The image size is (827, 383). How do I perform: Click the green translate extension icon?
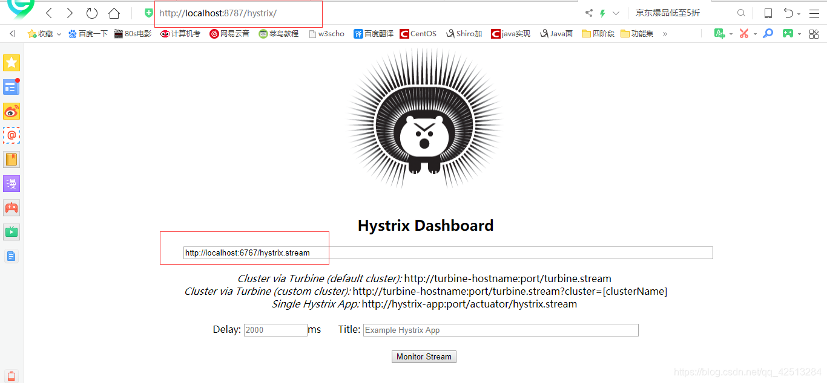tap(719, 34)
